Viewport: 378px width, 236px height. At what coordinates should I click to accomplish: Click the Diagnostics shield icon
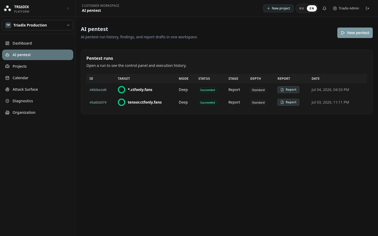click(x=7, y=101)
